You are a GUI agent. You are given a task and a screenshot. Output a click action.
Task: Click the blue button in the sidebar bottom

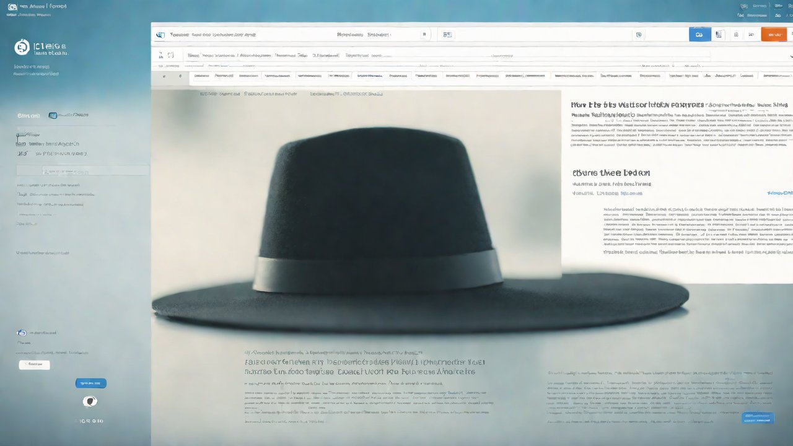[90, 383]
